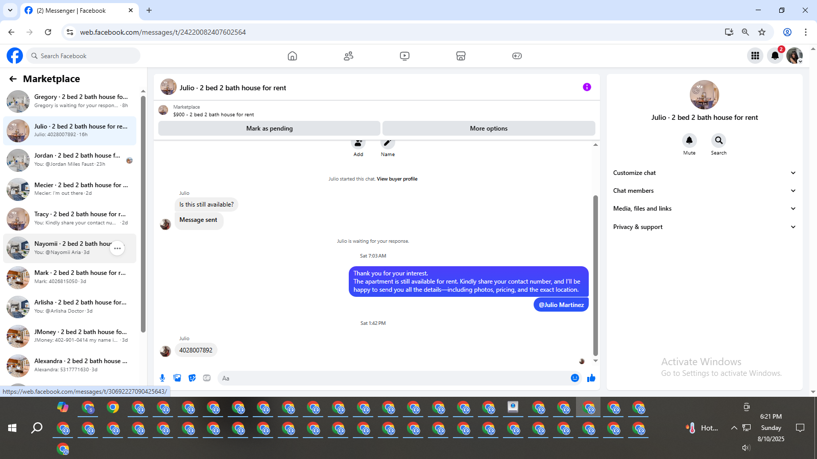Bookmark this page with star icon
Image resolution: width=817 pixels, height=459 pixels.
(x=762, y=32)
